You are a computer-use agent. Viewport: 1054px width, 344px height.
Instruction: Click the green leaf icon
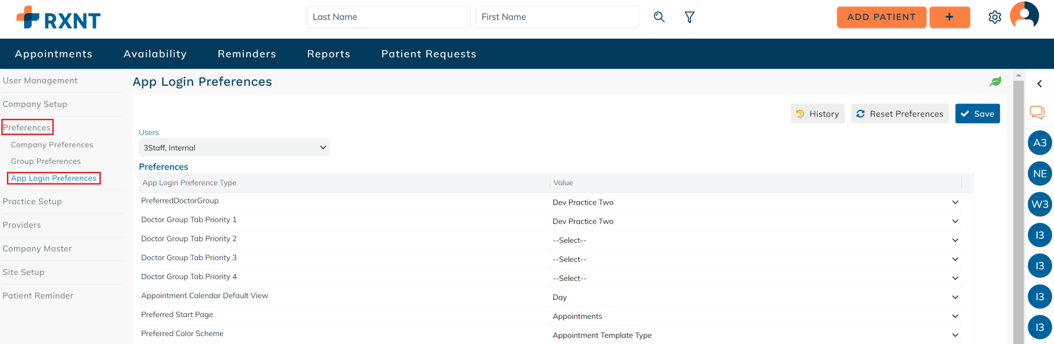click(995, 82)
